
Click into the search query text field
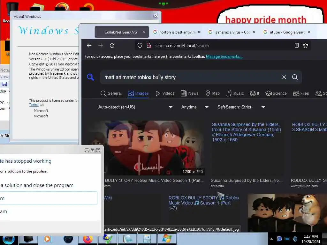click(x=191, y=77)
